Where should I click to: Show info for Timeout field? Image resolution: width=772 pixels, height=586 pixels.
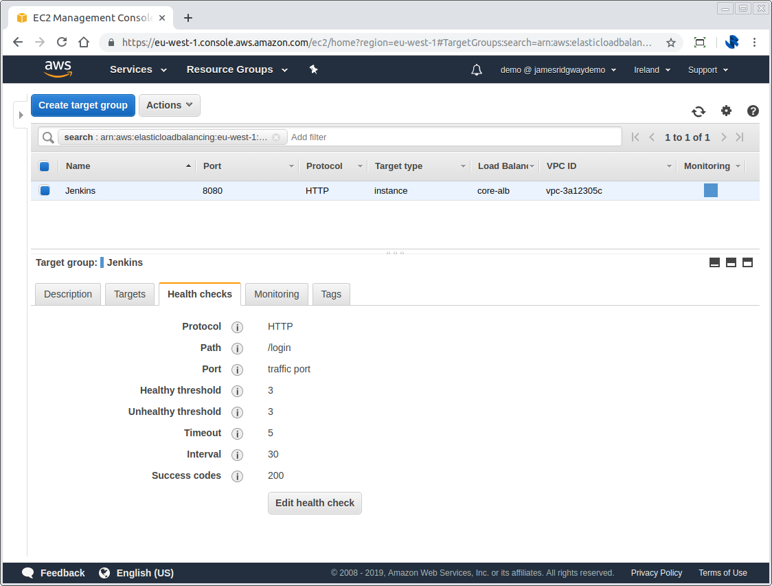(238, 434)
